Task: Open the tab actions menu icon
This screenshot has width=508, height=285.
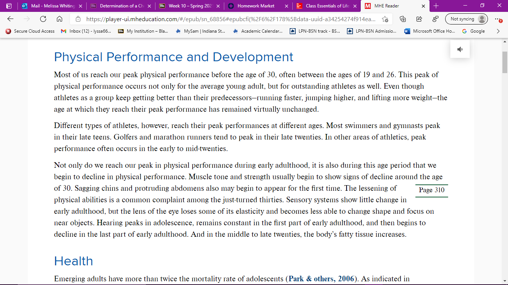Action: (x=9, y=6)
